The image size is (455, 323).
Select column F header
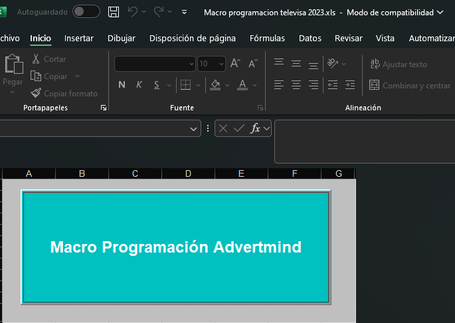point(294,173)
